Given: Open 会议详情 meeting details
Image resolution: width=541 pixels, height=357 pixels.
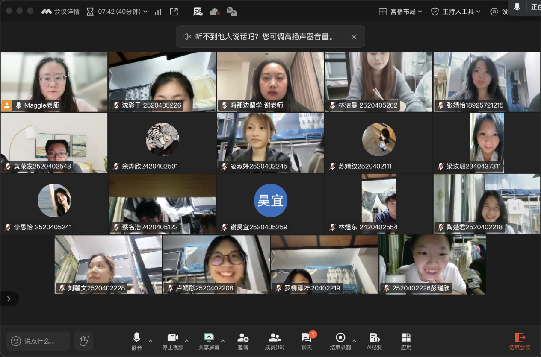Looking at the screenshot, I should pos(60,12).
